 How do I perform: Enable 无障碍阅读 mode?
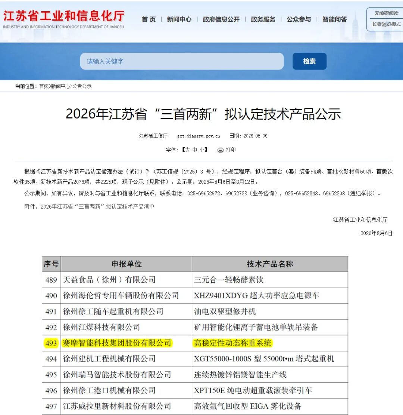(386, 13)
